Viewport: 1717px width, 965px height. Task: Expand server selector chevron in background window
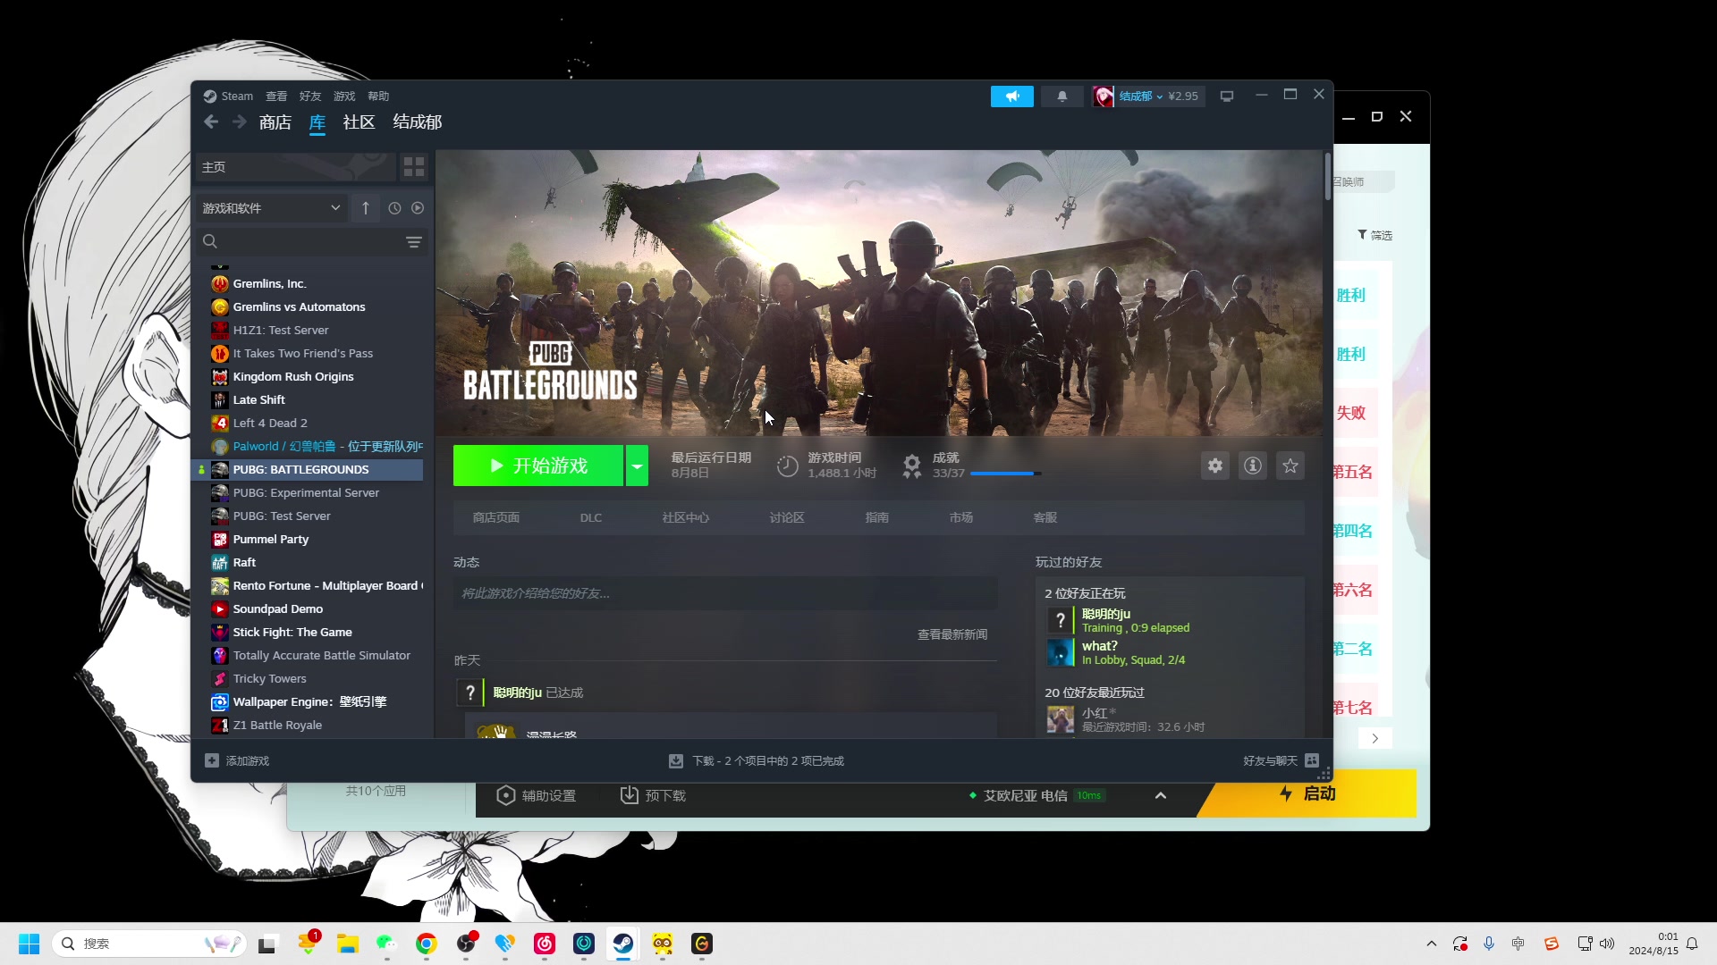[x=1161, y=795]
